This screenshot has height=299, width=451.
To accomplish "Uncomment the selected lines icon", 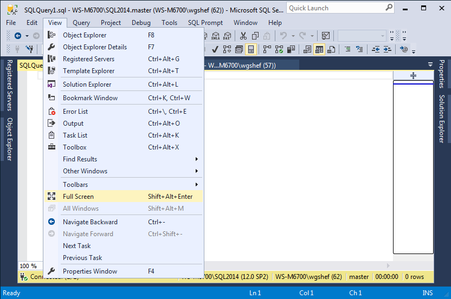I will point(359,49).
